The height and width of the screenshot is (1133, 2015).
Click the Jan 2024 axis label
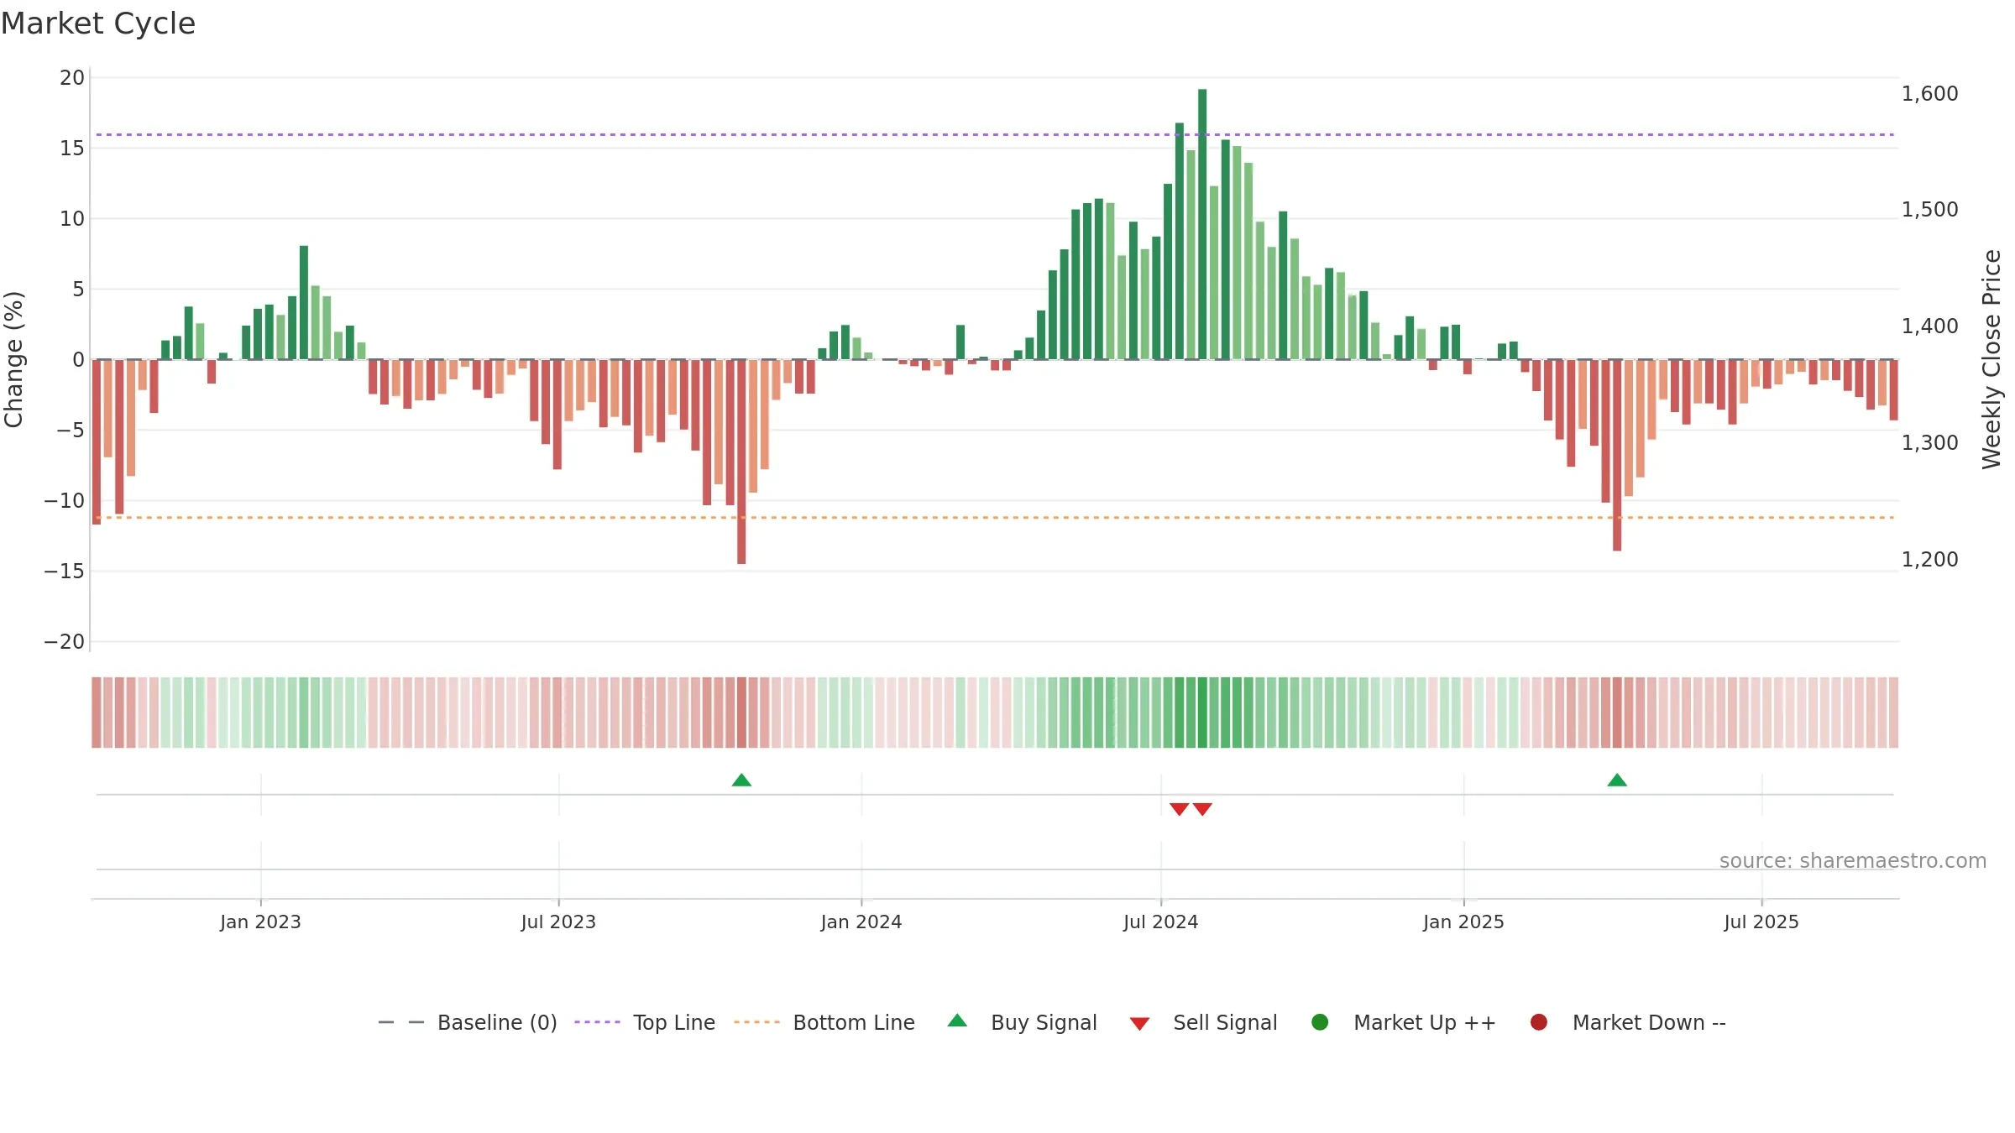point(861,922)
